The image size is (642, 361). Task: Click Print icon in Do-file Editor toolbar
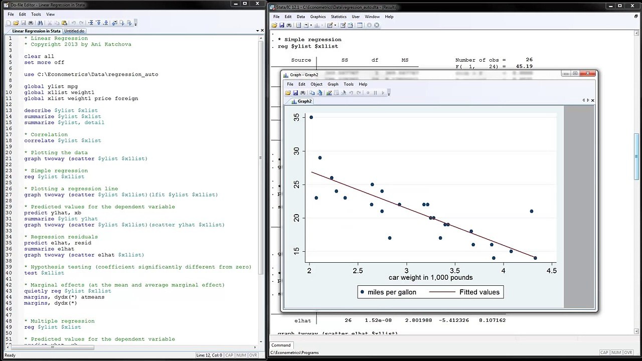31,23
